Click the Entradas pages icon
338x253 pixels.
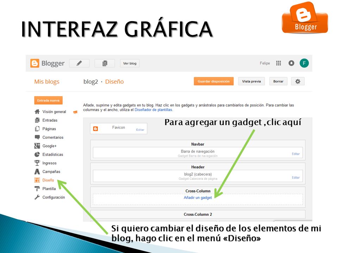[x=37, y=120]
